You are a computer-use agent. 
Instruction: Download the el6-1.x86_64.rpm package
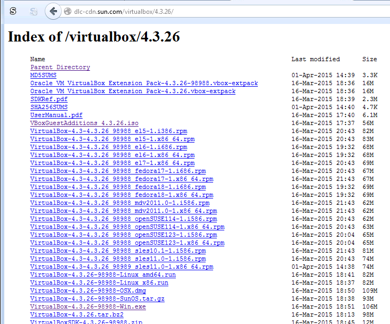112,155
